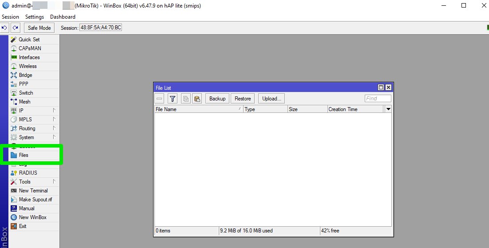
Task: Click the copy icon in File List toolbar
Action: [x=186, y=99]
